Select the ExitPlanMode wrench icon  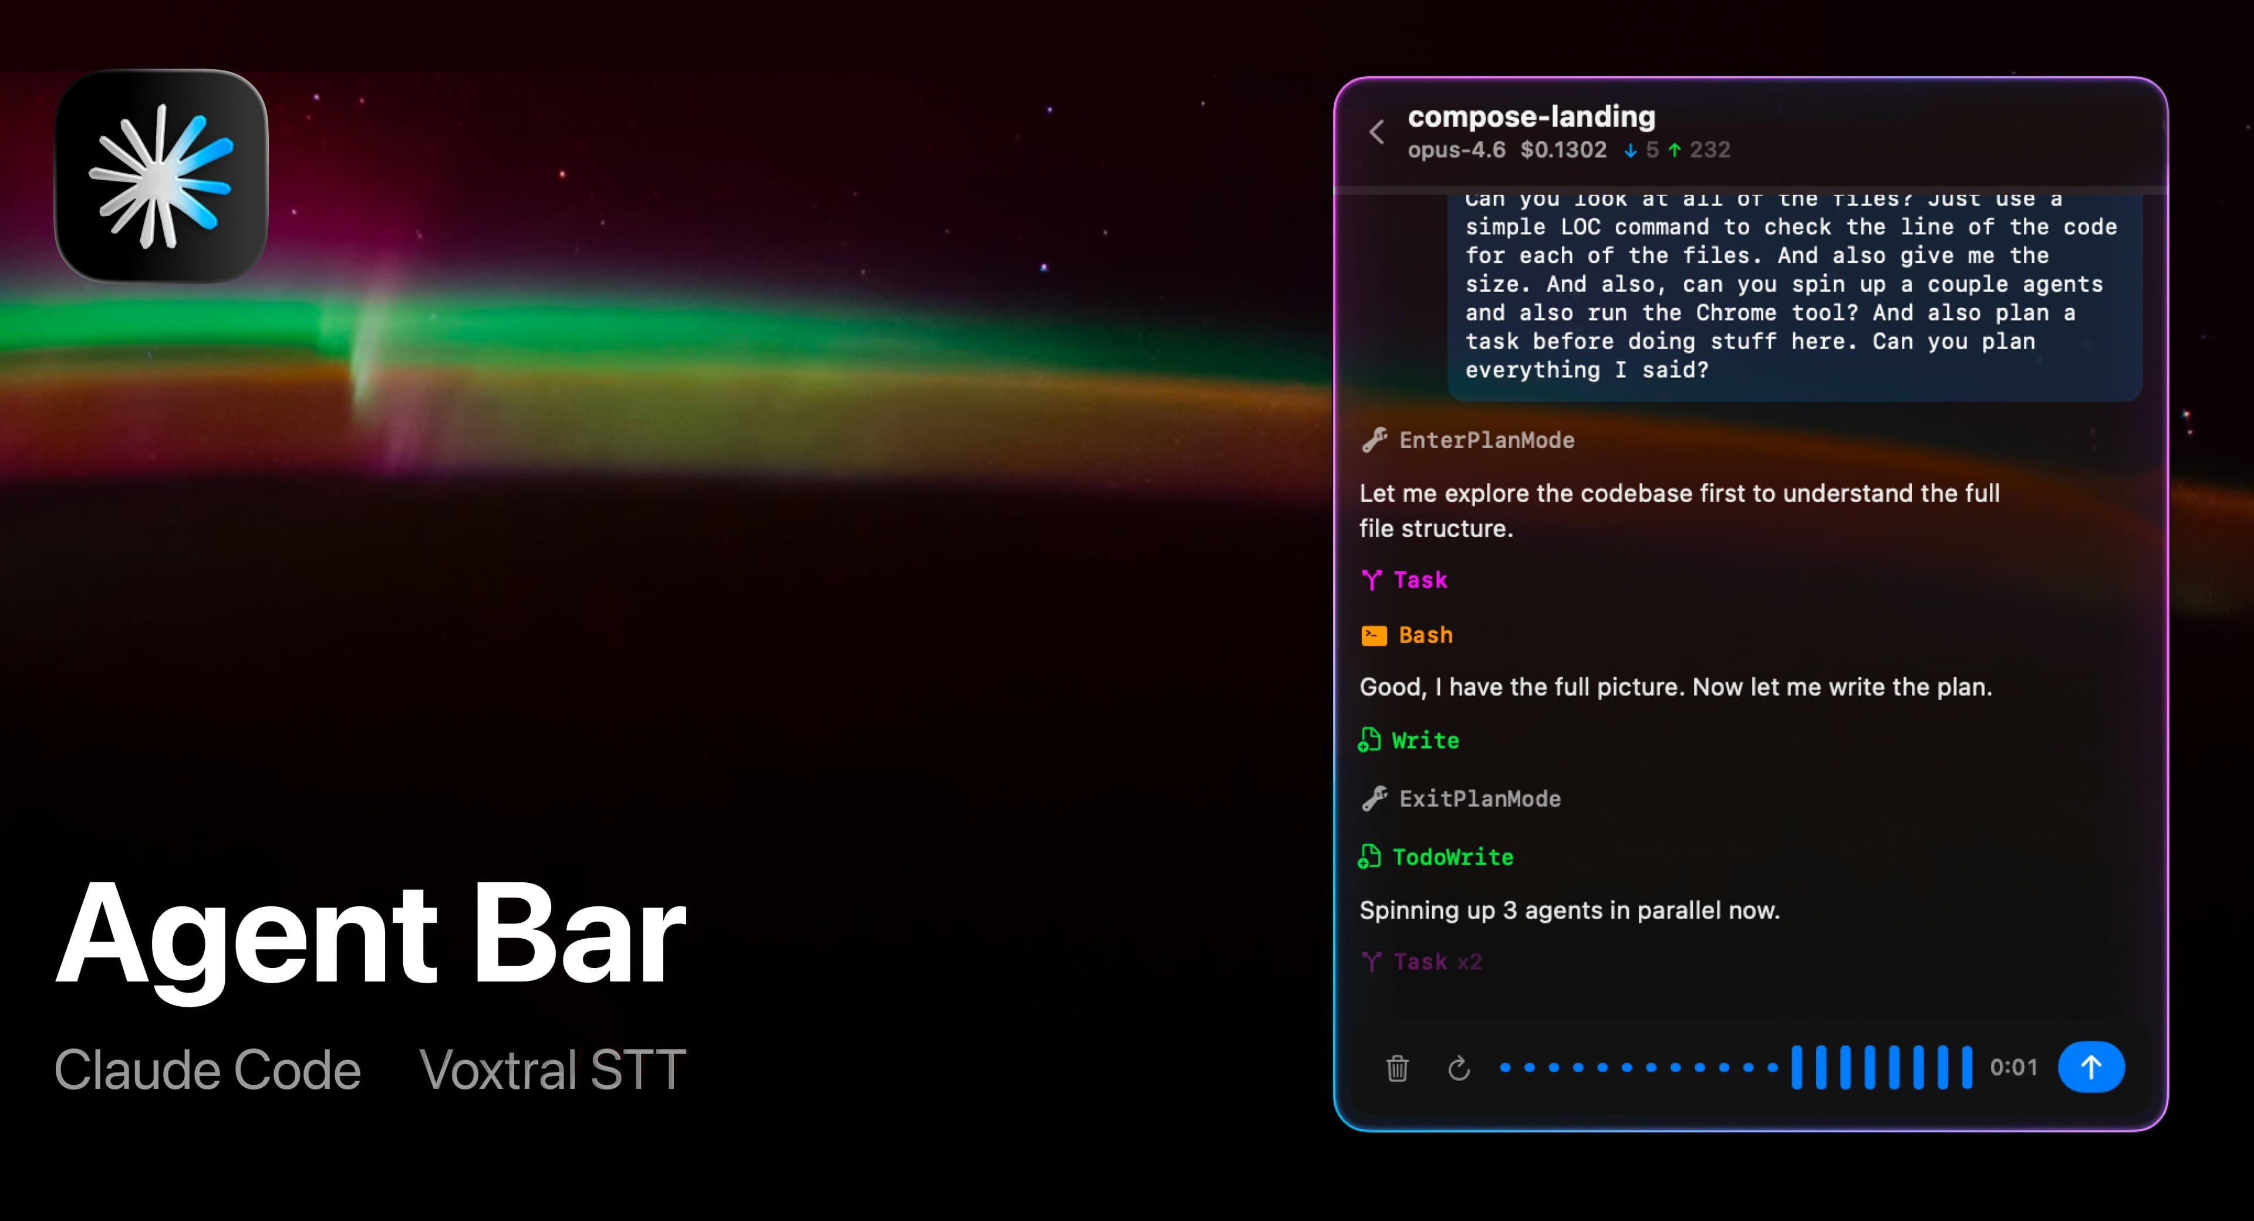1375,797
